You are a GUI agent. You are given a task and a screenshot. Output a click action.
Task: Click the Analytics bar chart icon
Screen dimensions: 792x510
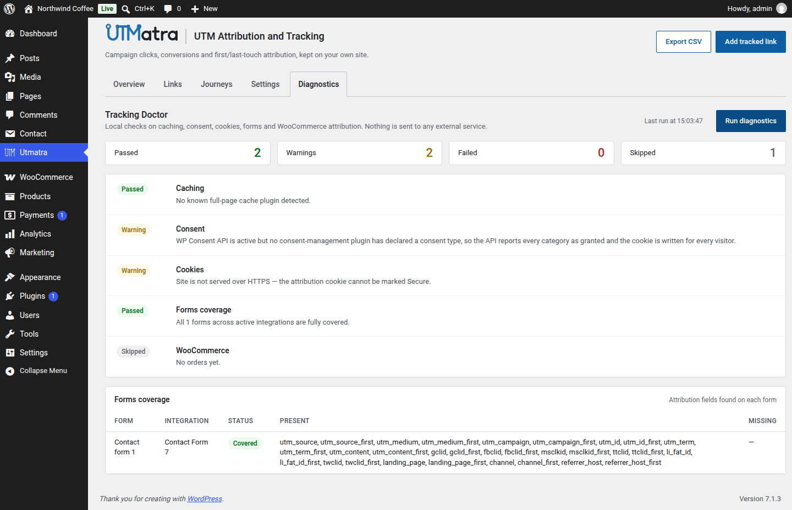10,234
